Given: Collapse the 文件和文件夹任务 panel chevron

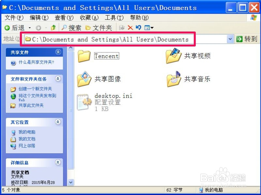Looking at the screenshot, I should click(58, 79).
